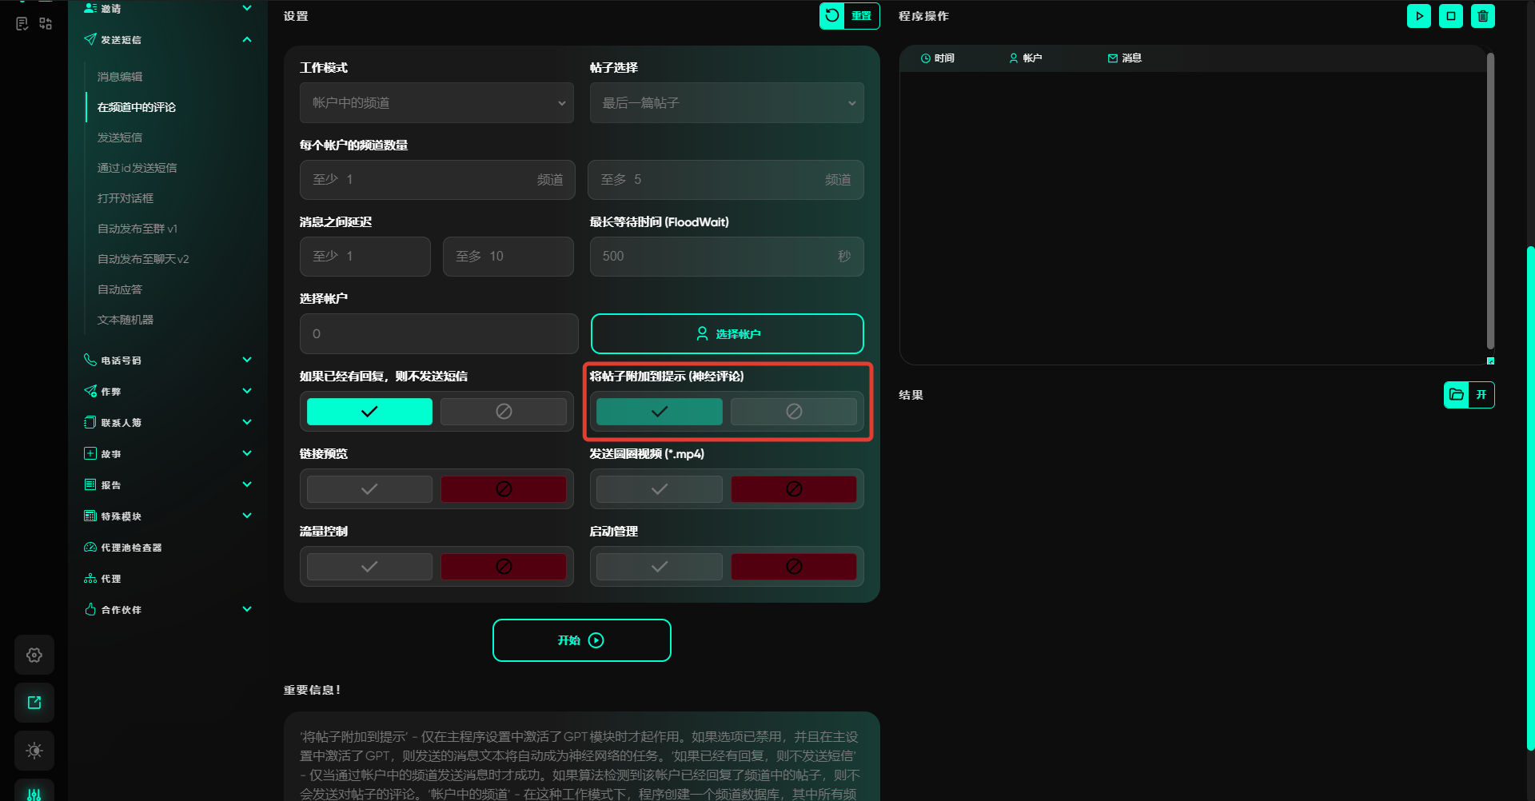Open the 工作模式 dropdown
This screenshot has height=801, width=1535.
tap(437, 103)
